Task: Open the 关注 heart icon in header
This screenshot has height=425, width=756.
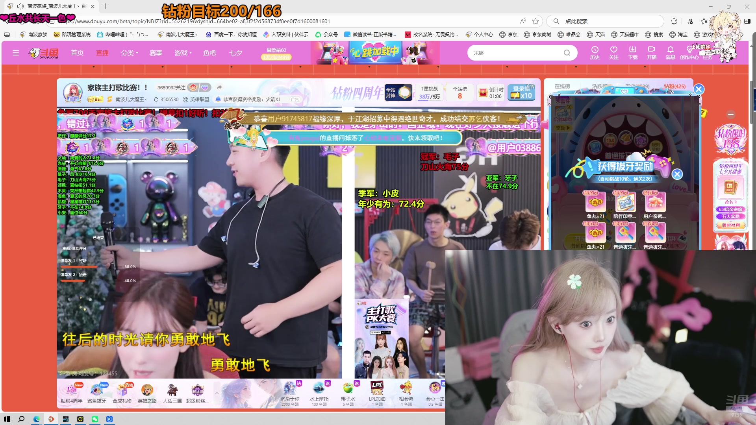Action: pyautogui.click(x=613, y=53)
